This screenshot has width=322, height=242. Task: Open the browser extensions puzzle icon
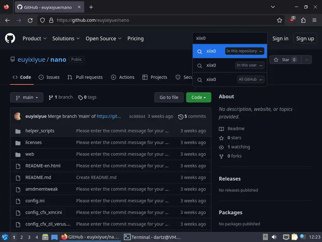(x=303, y=20)
